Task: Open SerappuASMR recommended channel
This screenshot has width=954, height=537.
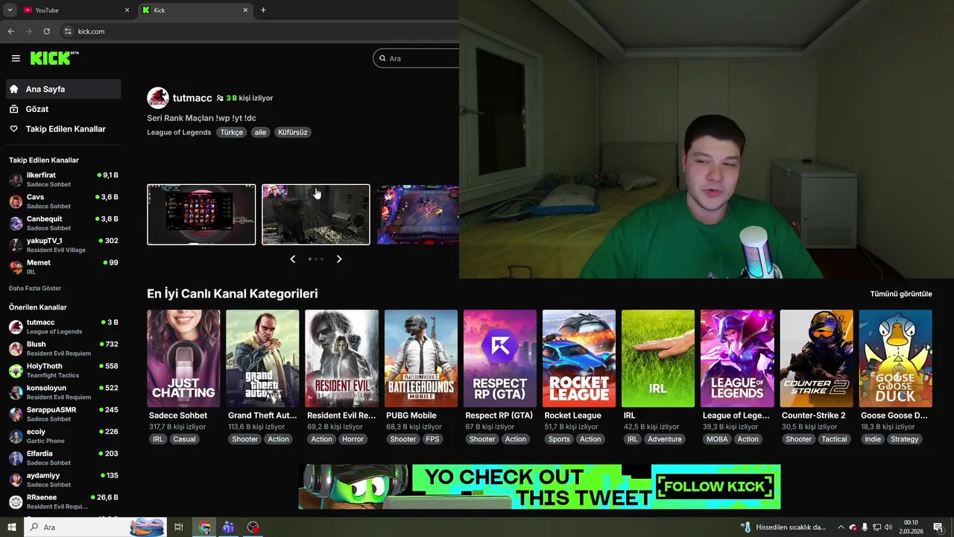Action: 63,414
